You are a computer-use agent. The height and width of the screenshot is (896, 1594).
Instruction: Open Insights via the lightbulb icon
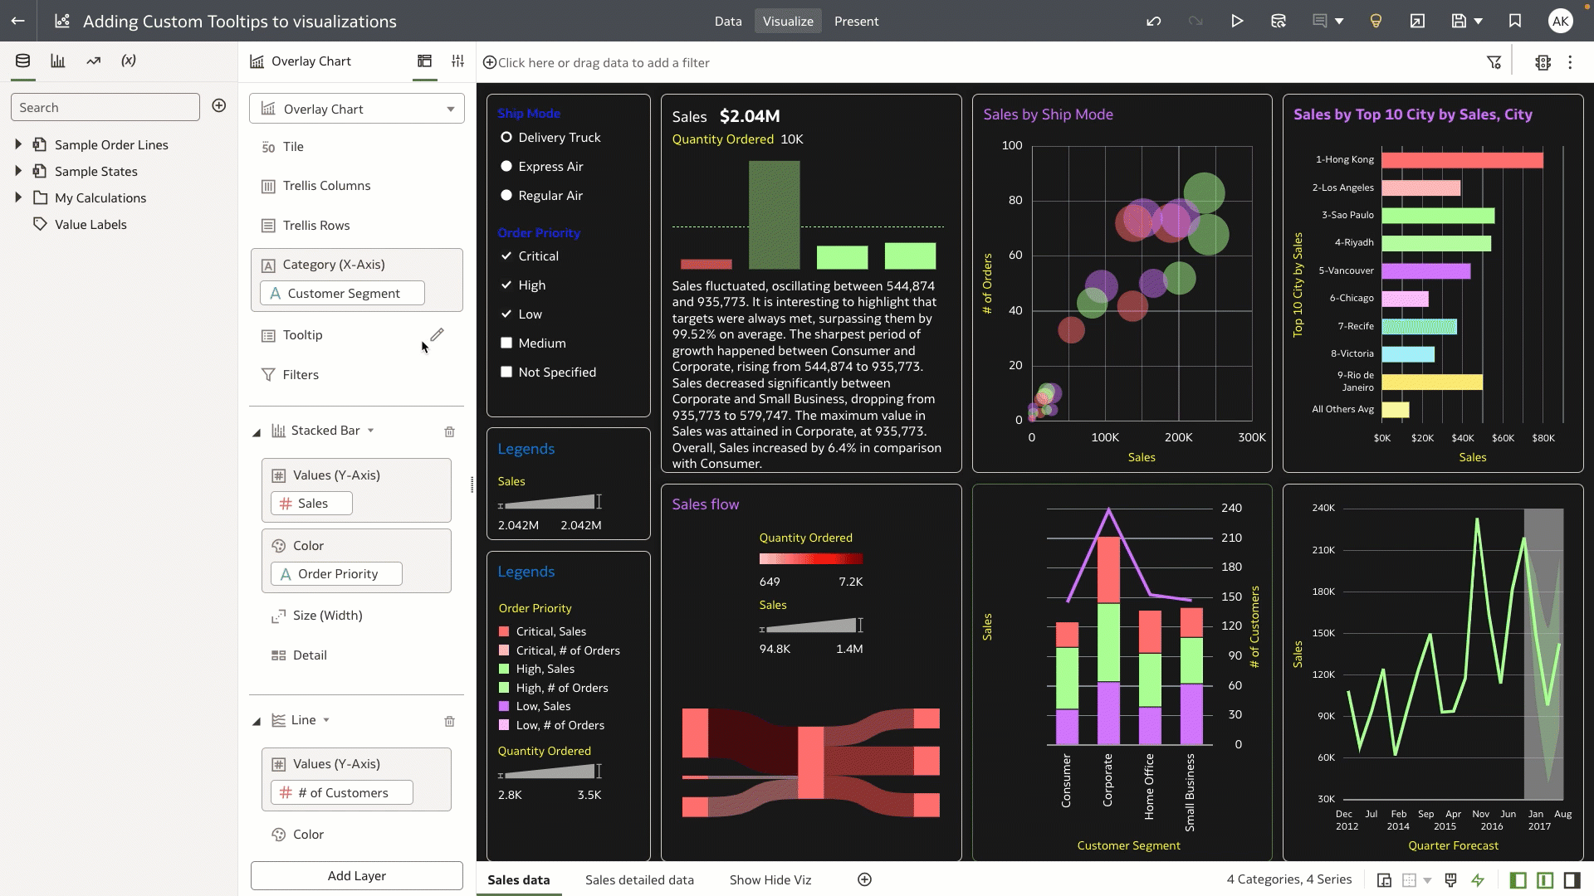(1375, 21)
